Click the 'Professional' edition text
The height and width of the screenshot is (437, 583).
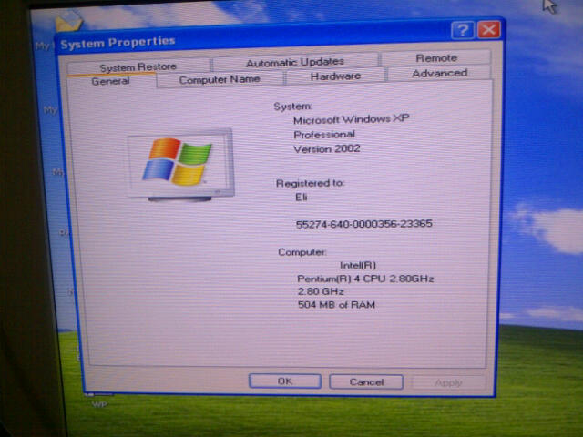pos(324,135)
